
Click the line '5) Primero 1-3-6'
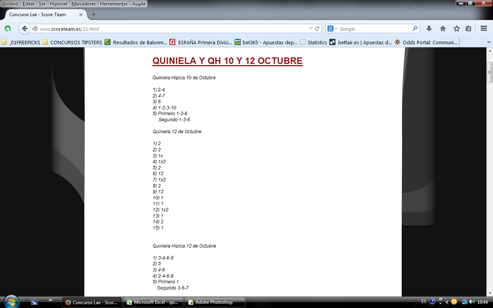[x=170, y=114]
